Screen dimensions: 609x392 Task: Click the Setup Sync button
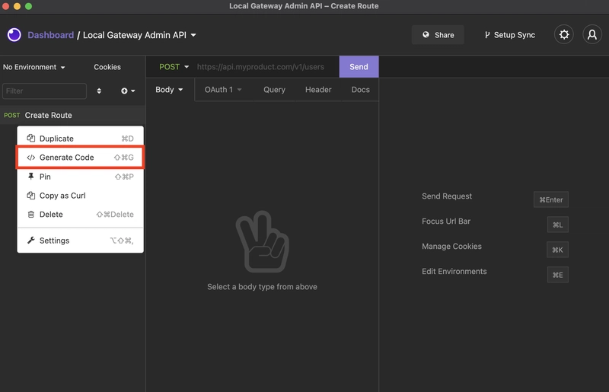click(x=509, y=35)
